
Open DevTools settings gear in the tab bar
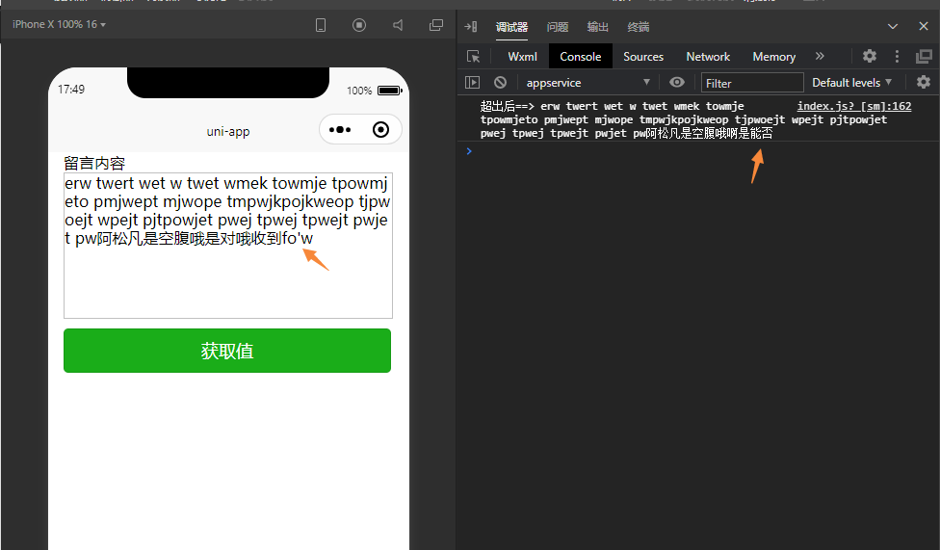click(870, 57)
